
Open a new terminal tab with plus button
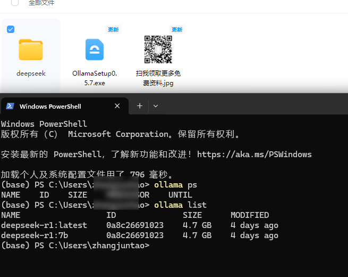tap(140, 106)
